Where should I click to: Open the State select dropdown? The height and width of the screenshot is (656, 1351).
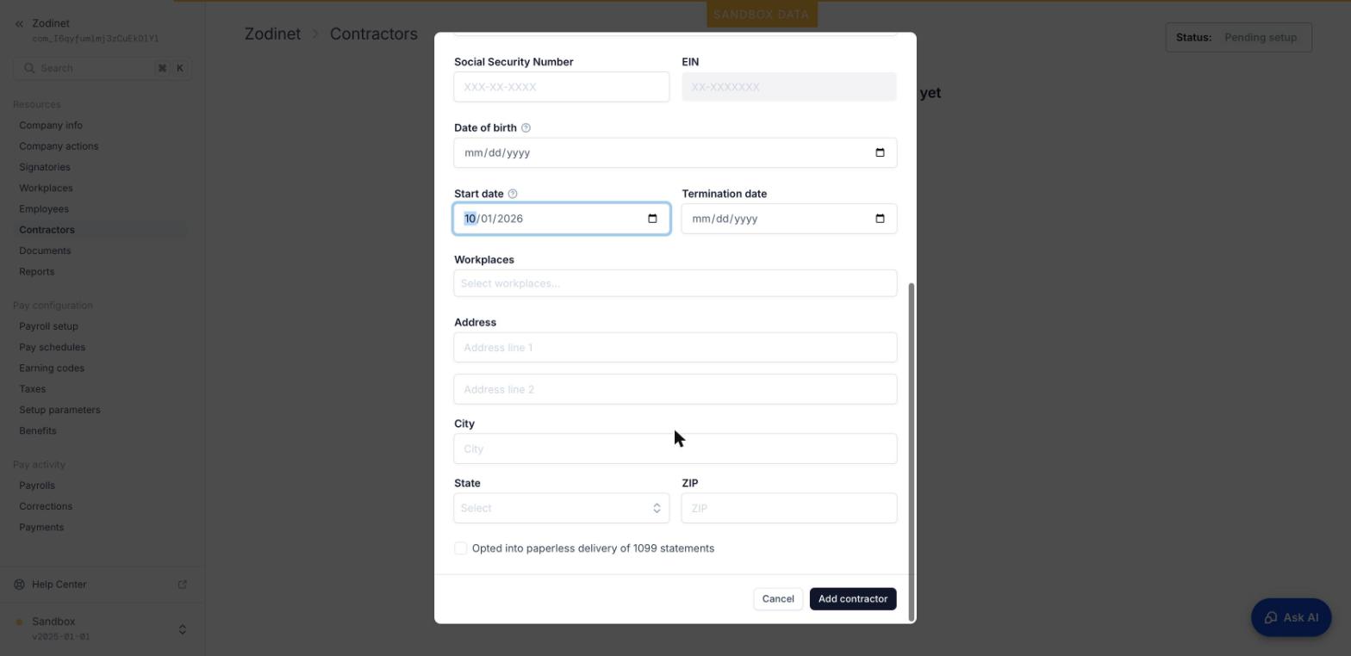562,508
